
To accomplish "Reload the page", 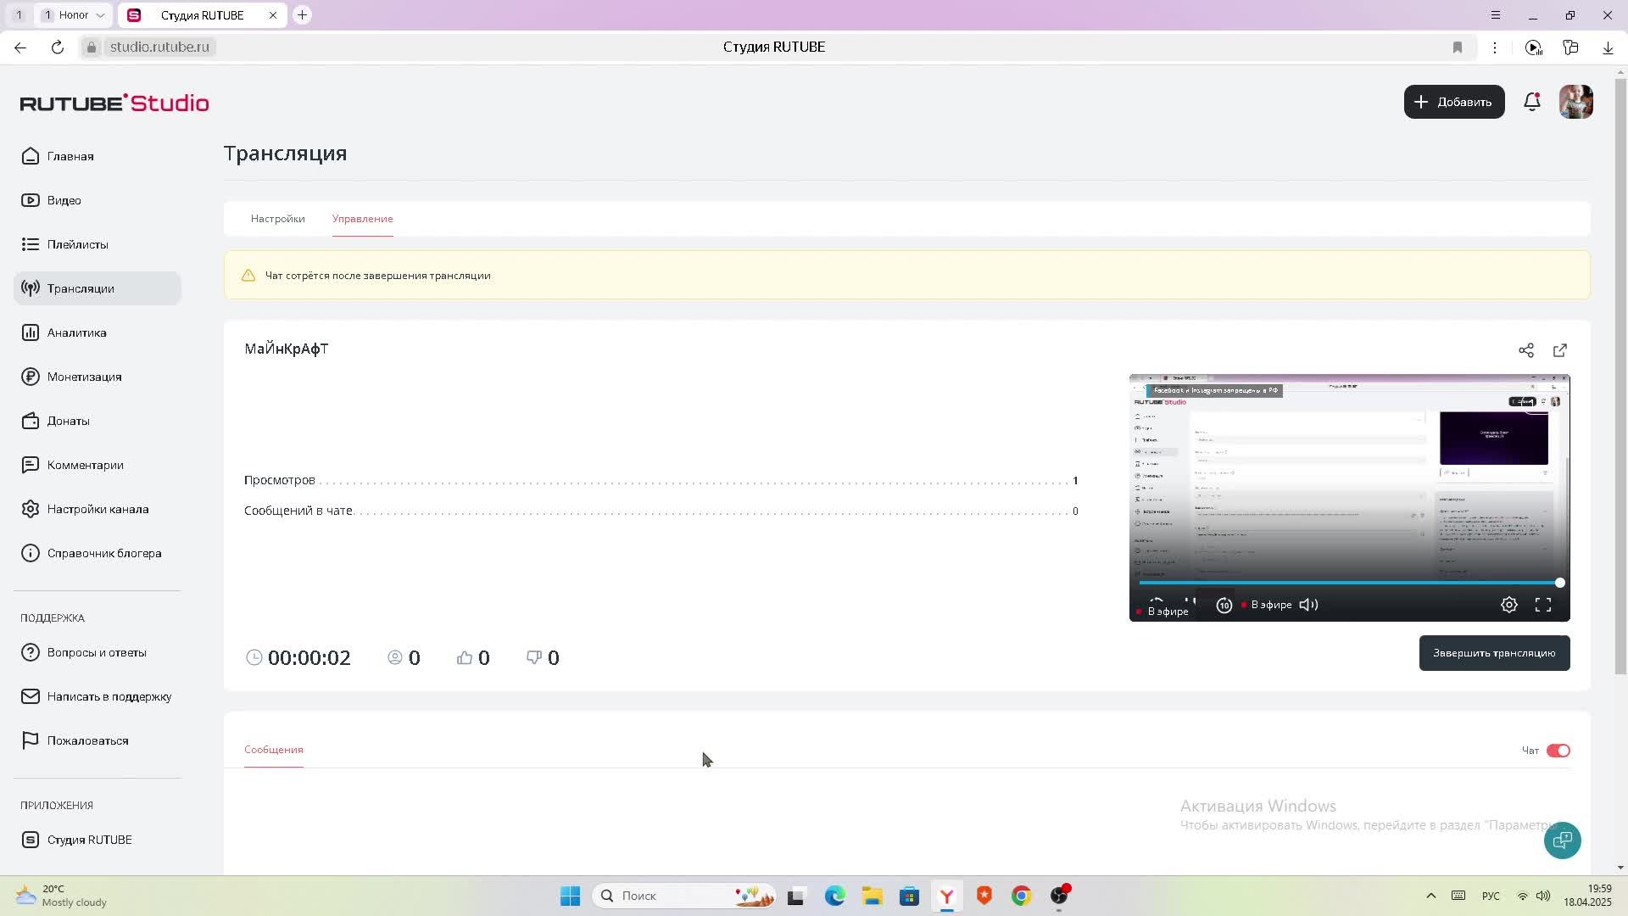I will (x=58, y=47).
